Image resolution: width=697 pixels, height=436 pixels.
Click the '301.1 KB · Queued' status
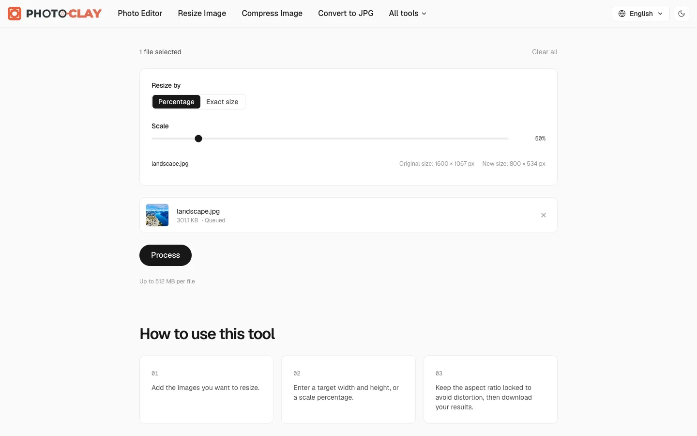(x=201, y=220)
